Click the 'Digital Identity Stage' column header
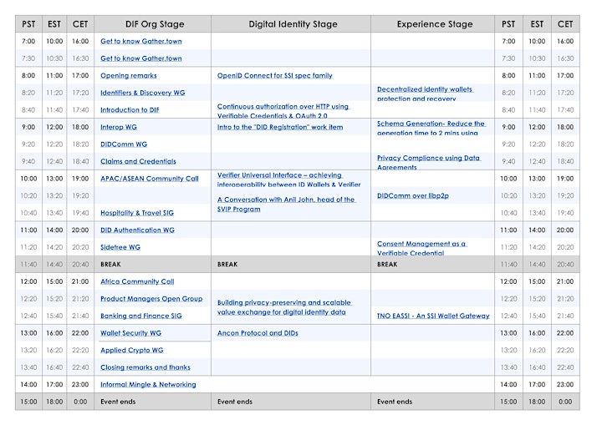The width and height of the screenshot is (602, 425). pos(291,24)
